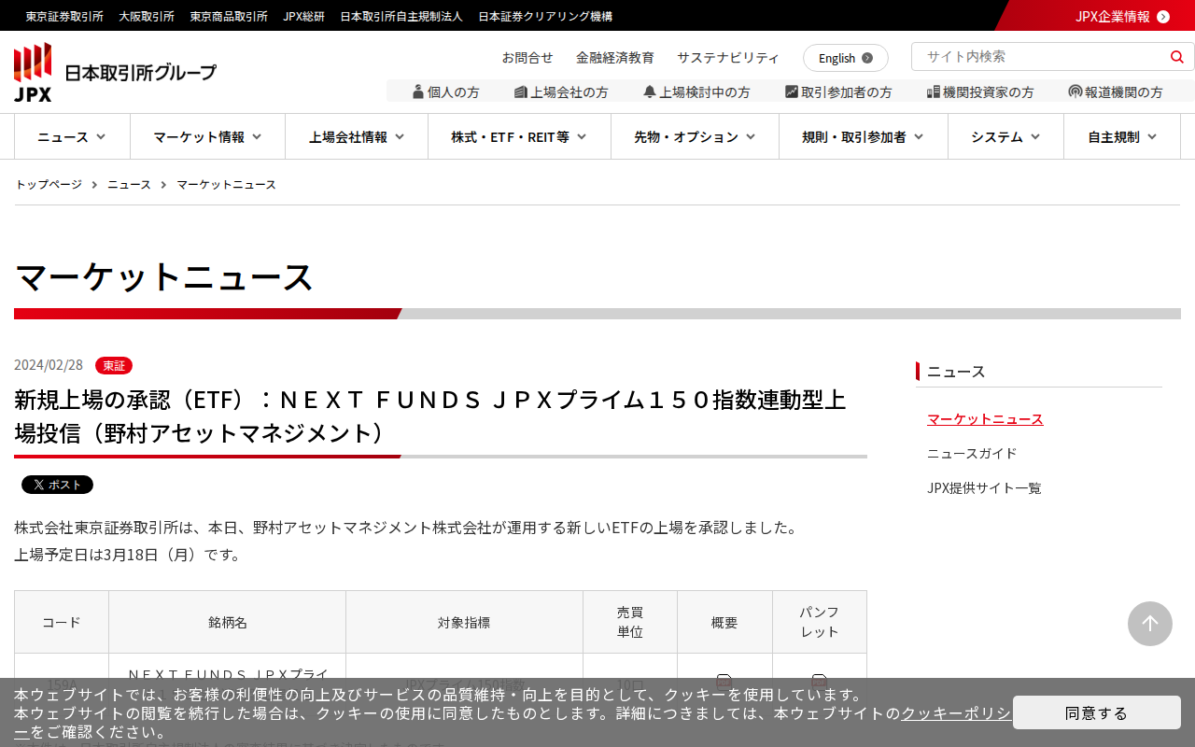
Task: Click the 東証 tag badge
Action: pos(114,365)
